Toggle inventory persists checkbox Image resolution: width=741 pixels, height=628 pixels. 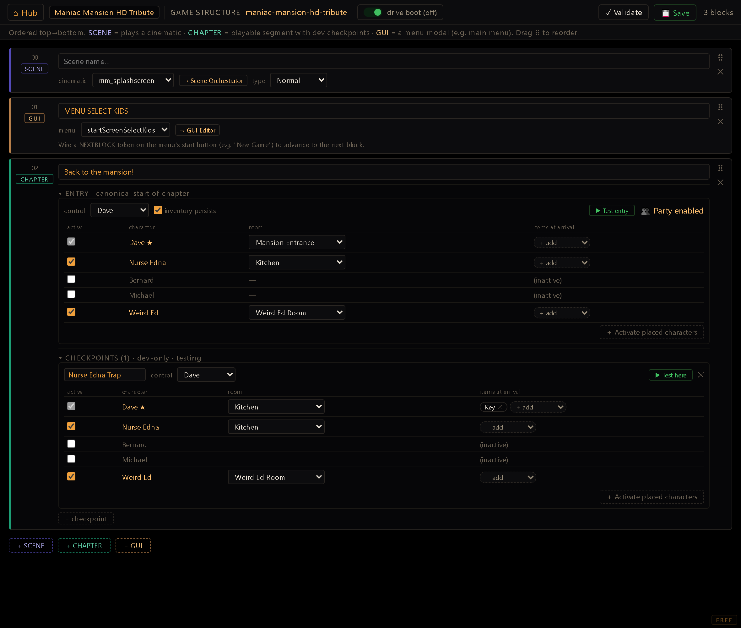coord(158,210)
